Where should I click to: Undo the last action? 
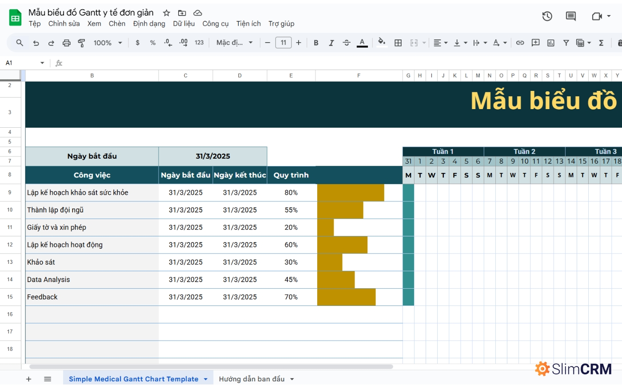tap(36, 43)
